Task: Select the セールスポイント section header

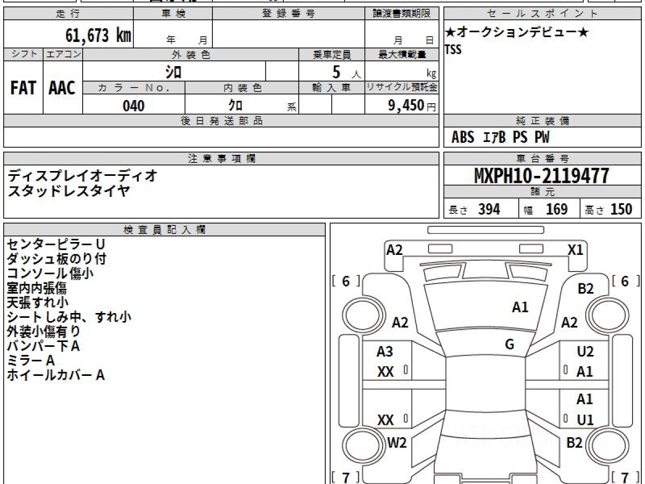Action: coord(543,14)
